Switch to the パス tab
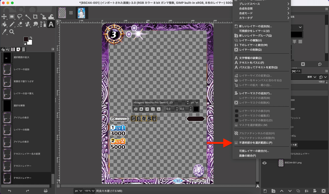 point(297,71)
